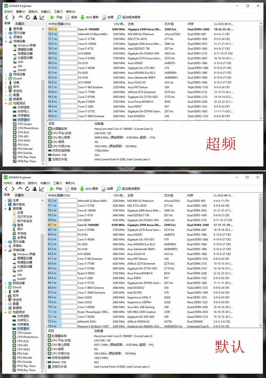This screenshot has width=266, height=378.
Task: Select 帐户安全性 item in bottom window tree
Action: tap(24, 221)
